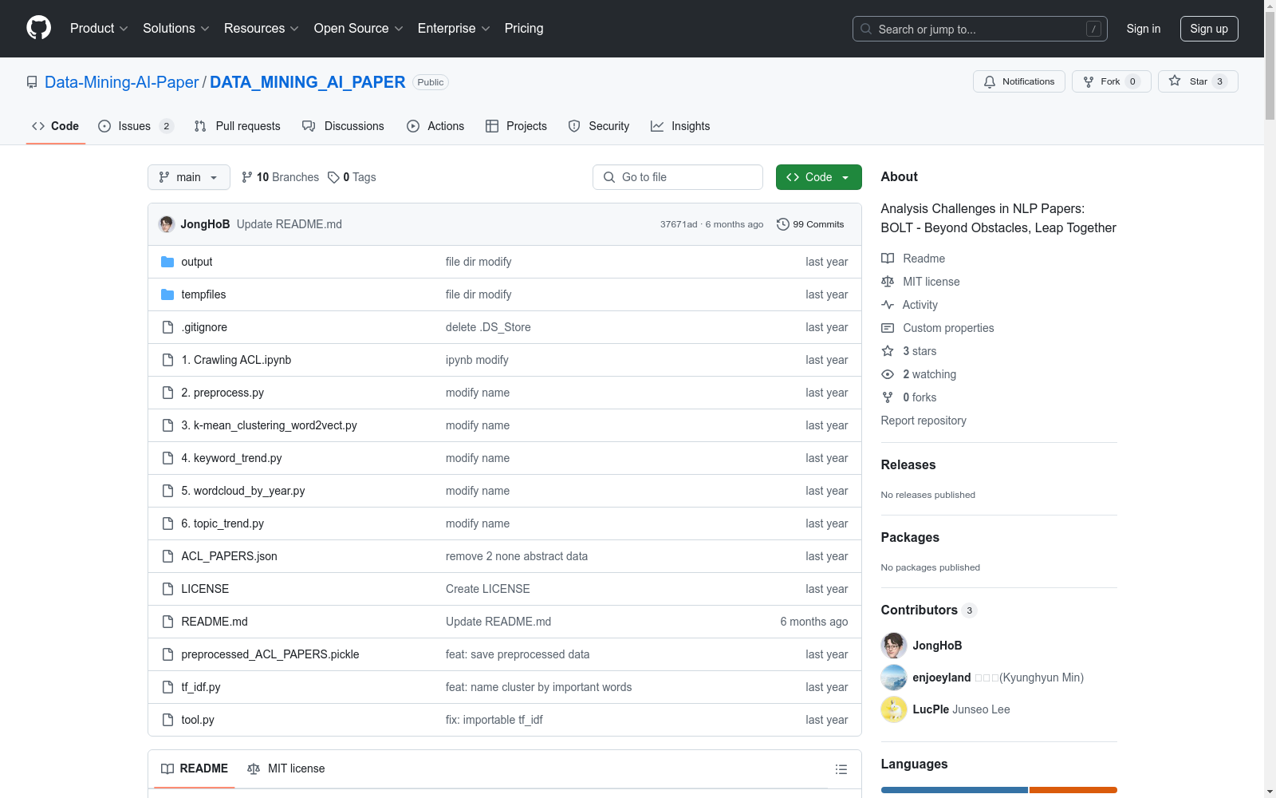Expand the Resources menu

tap(262, 29)
